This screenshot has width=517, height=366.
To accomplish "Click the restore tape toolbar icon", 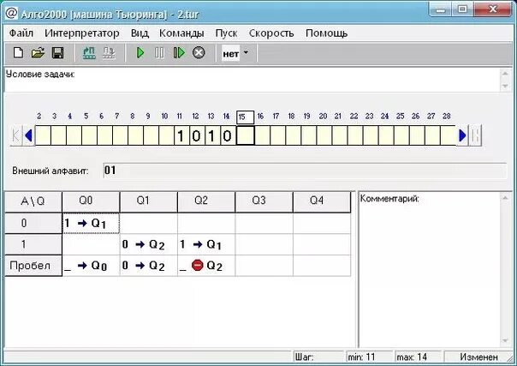I will 89,53.
